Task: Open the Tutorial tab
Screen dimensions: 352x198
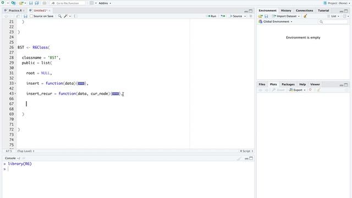Action: tap(323, 10)
